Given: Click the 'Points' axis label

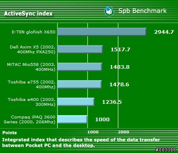Looking at the screenshot, I should pos(9,133).
